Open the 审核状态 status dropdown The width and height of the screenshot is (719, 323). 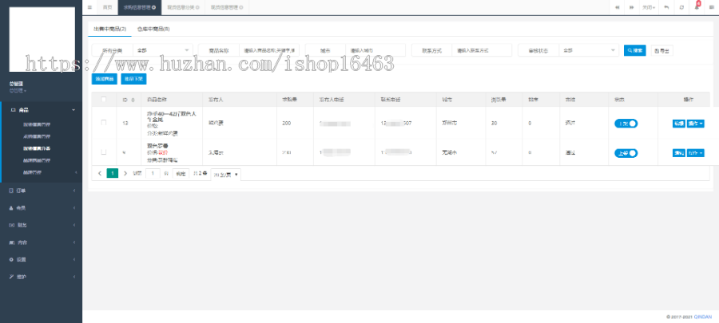point(589,50)
